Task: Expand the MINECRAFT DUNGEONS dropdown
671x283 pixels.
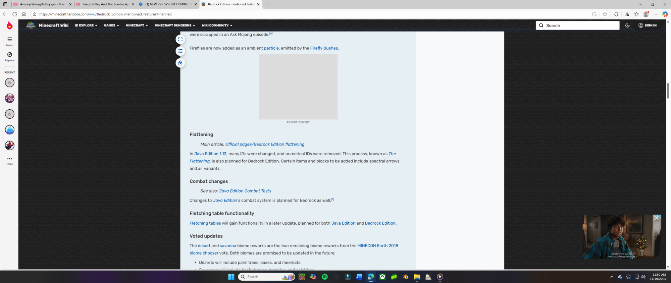Action: [x=175, y=25]
